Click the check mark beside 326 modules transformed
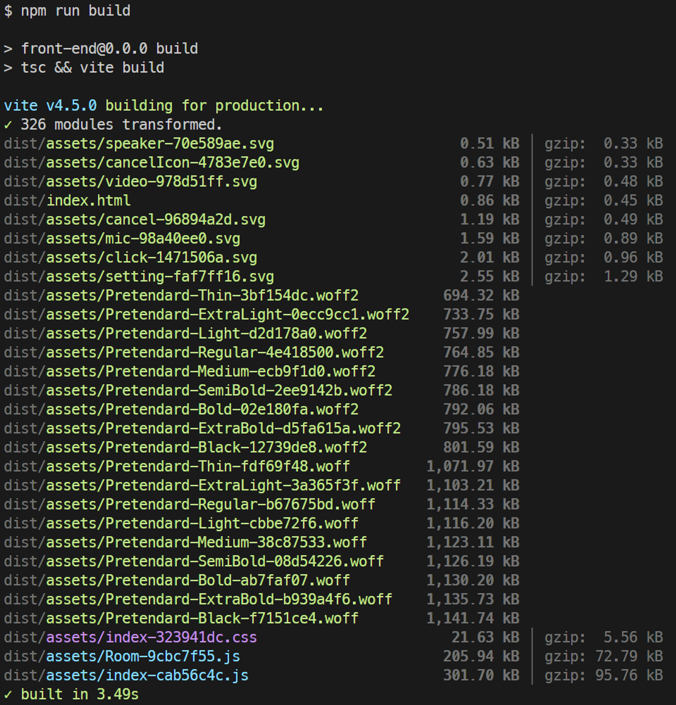This screenshot has height=705, width=676. click(x=8, y=125)
